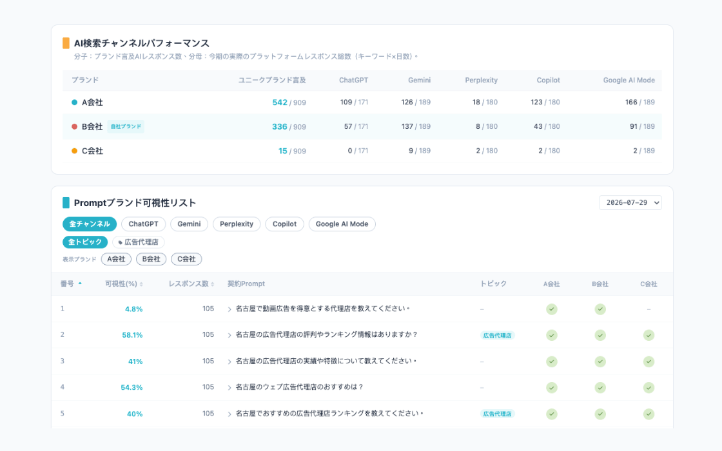Click visibility value 58.1% in row 2
The height and width of the screenshot is (451, 722).
(x=132, y=336)
